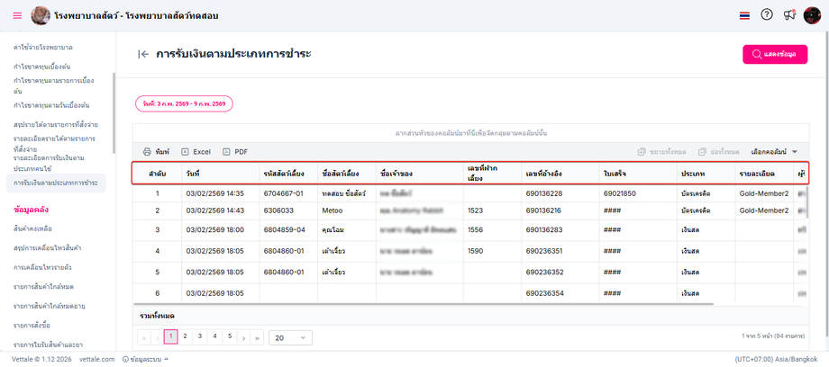Click the vettale.com footer link
829x367 pixels.
[96, 359]
